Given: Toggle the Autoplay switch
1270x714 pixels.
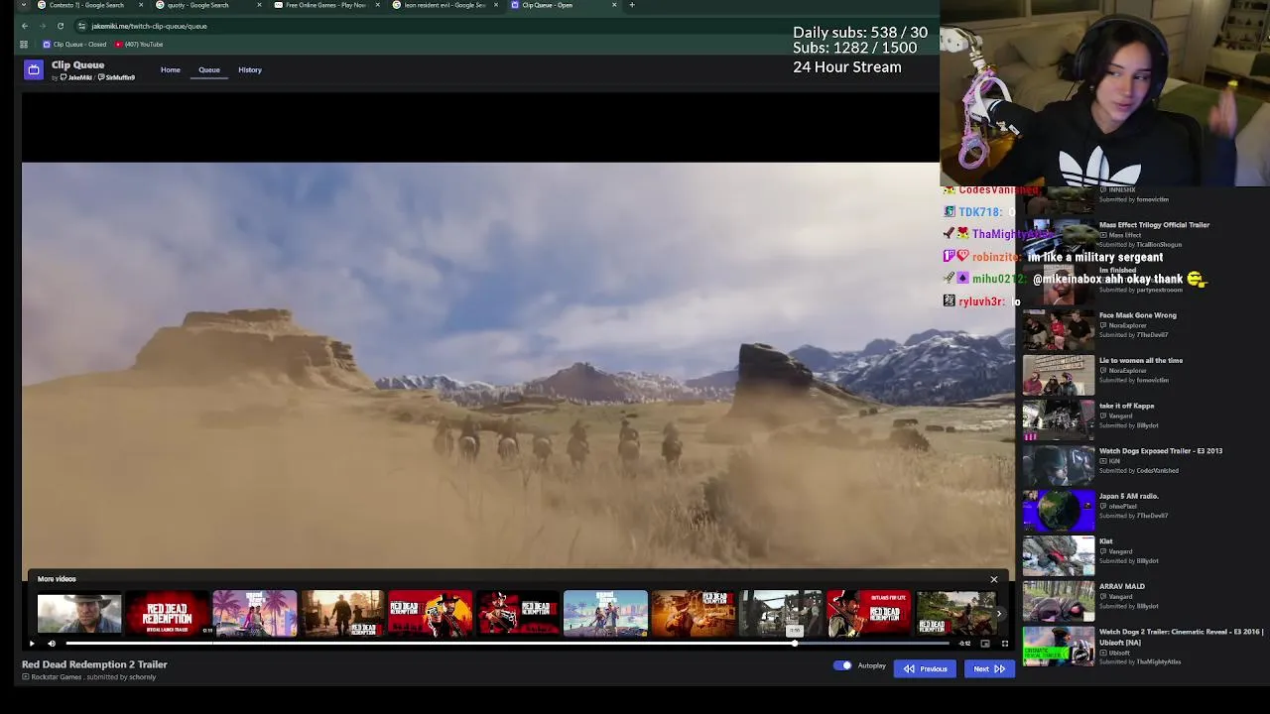Looking at the screenshot, I should [842, 665].
